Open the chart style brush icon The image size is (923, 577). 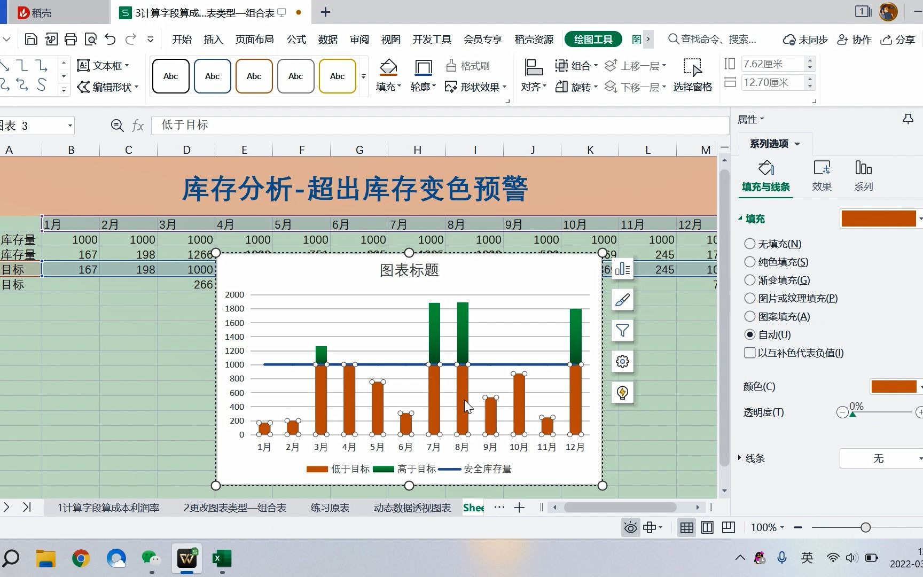[x=622, y=300]
